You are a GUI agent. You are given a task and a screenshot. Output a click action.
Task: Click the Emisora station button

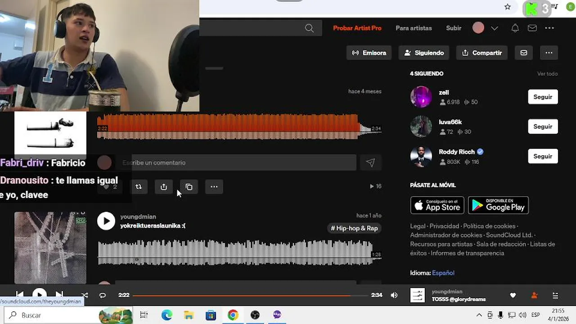coord(369,53)
